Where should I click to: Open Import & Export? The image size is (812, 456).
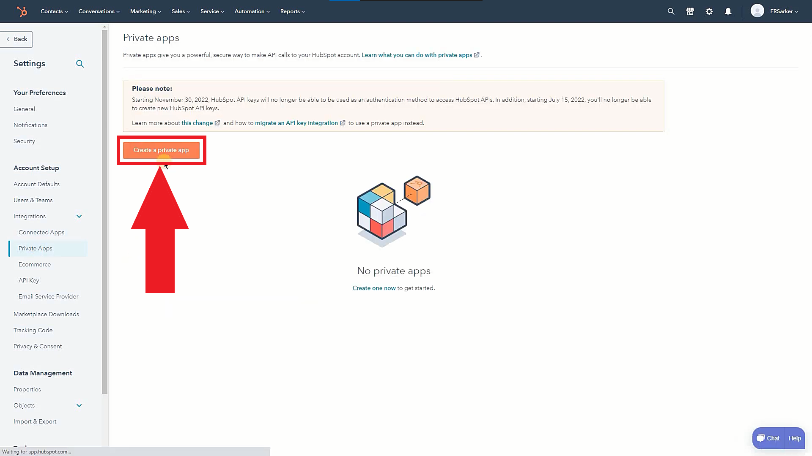[x=35, y=421]
